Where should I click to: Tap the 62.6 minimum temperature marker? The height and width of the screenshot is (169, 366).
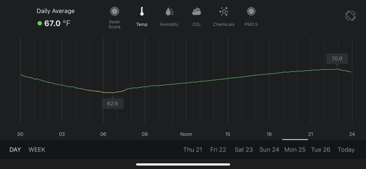tap(112, 103)
